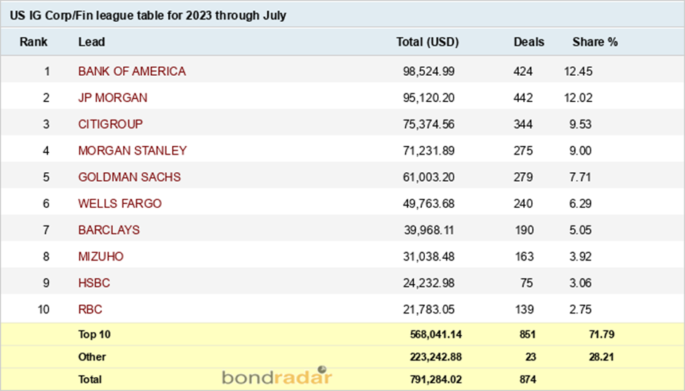Select total value 31,038.48

click(428, 256)
